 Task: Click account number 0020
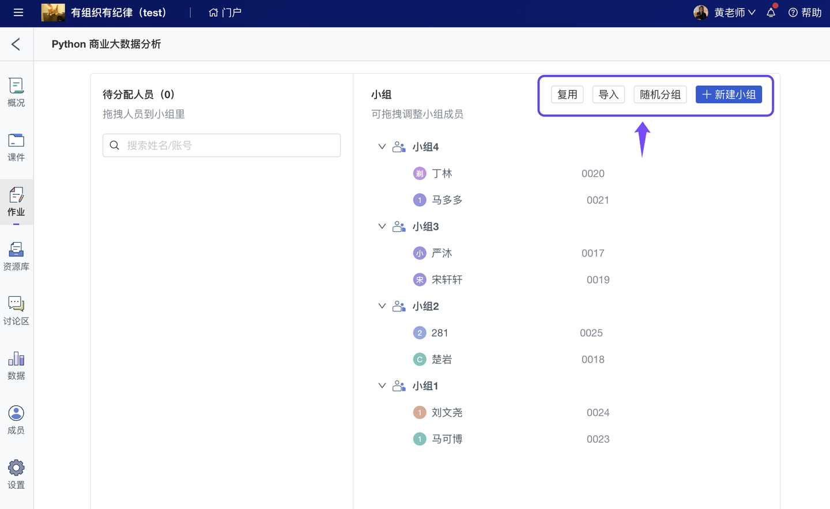pyautogui.click(x=593, y=174)
